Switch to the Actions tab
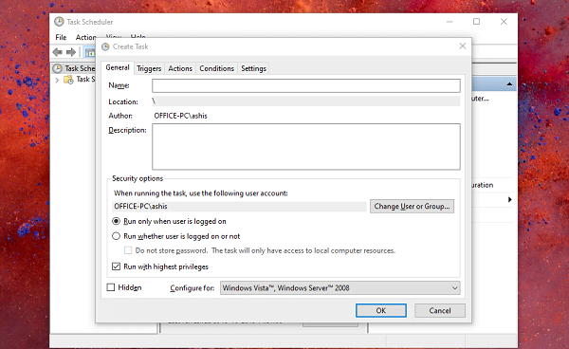The height and width of the screenshot is (349, 569). [180, 68]
